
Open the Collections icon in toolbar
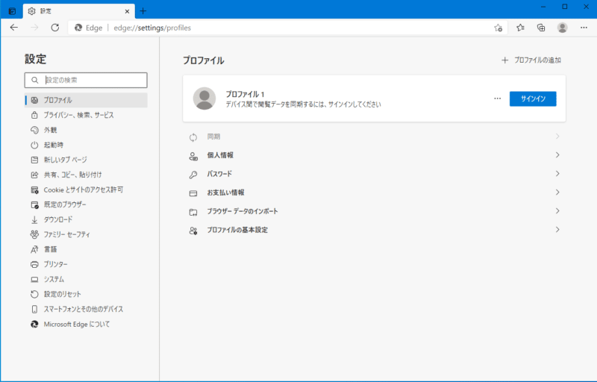coord(541,28)
